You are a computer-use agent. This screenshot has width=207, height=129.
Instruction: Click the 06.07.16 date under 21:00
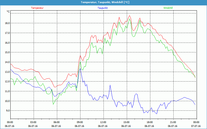tap(173, 126)
